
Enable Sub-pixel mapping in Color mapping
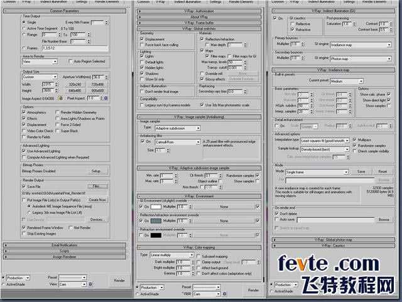pyautogui.click(x=198, y=256)
